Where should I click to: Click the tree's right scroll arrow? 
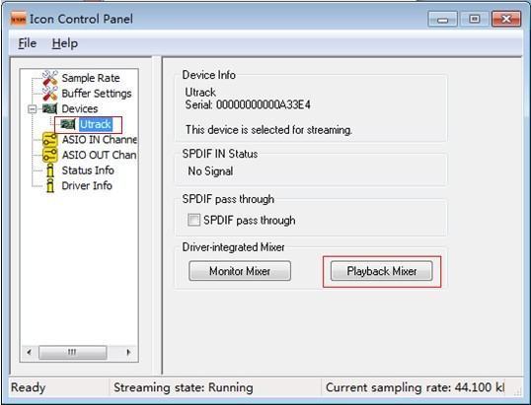(x=128, y=352)
